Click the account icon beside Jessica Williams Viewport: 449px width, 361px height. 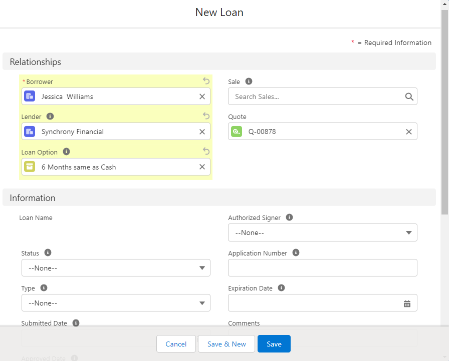coord(29,96)
